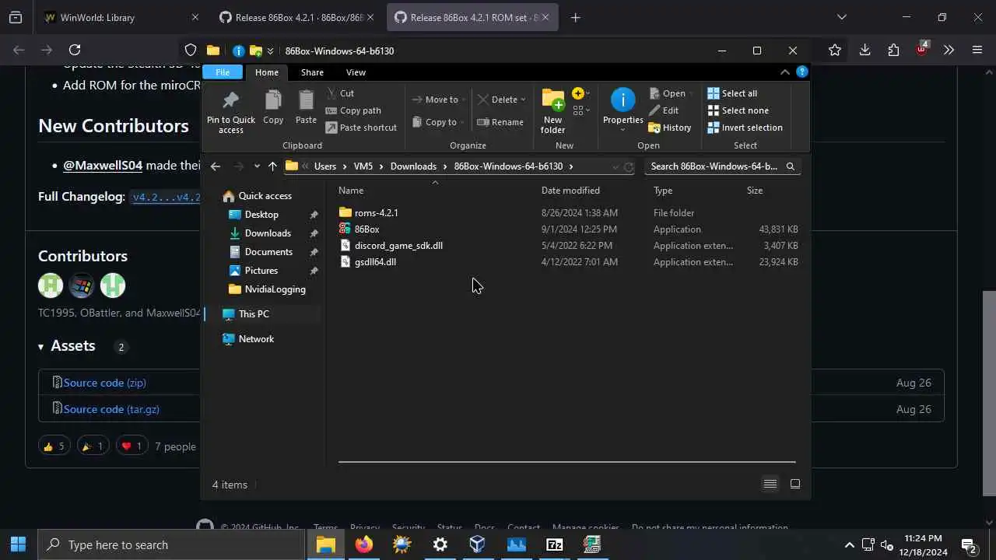The image size is (996, 560).
Task: Click Invert selection in the ribbon
Action: (745, 128)
